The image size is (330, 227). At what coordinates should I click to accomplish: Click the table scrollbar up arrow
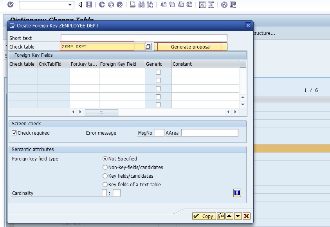[243, 98]
